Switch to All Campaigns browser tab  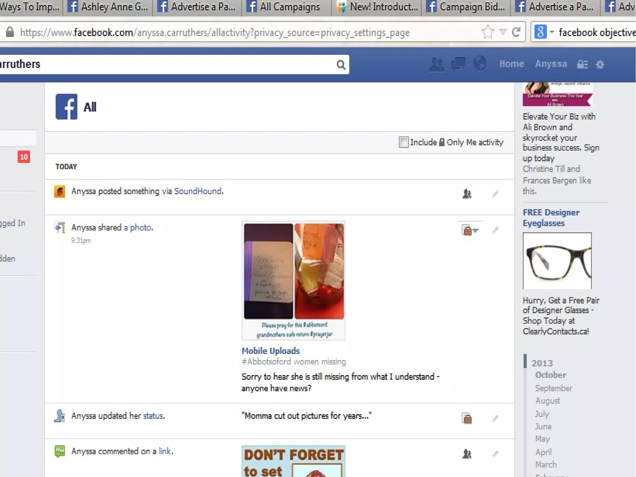[x=289, y=7]
